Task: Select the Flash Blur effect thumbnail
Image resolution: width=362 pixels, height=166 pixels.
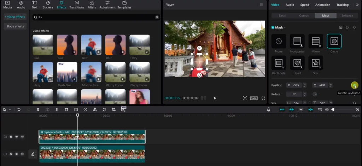Action: (x=67, y=72)
